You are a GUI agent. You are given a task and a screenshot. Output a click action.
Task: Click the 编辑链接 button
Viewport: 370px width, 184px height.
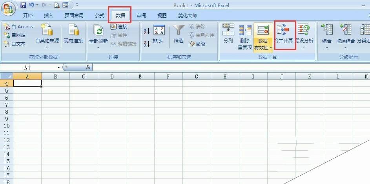(x=124, y=44)
